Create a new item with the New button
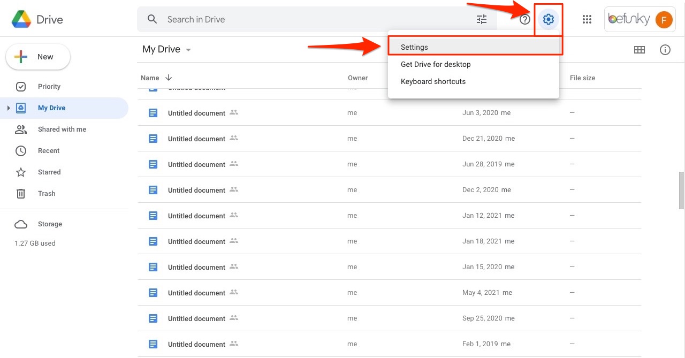The width and height of the screenshot is (685, 358). point(38,57)
